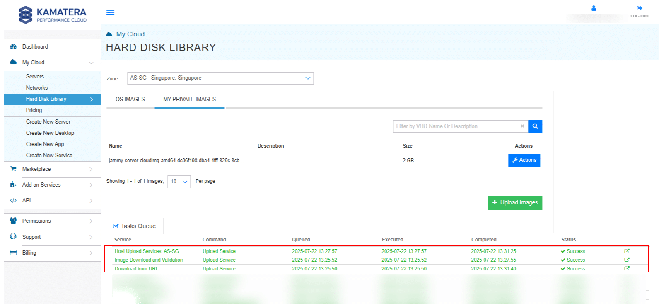This screenshot has width=659, height=304.
Task: Open Servers in the sidebar
Action: pos(35,77)
